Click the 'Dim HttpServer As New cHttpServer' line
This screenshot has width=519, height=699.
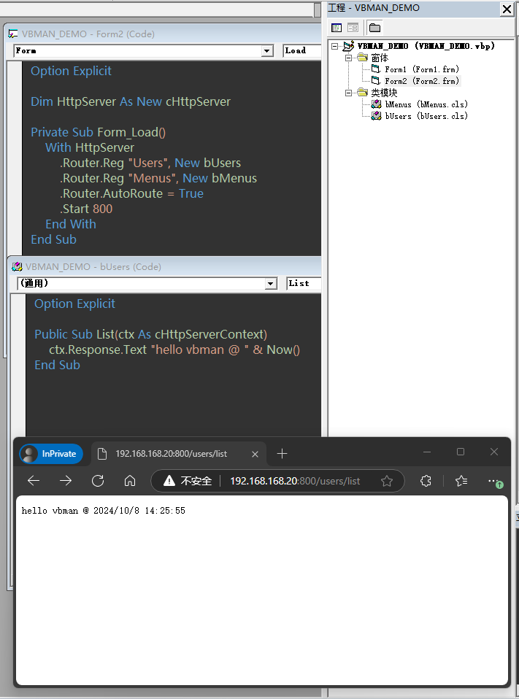pos(131,101)
